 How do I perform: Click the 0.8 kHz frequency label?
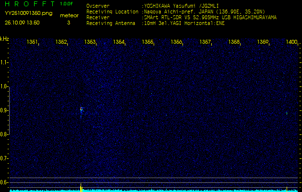4,134
